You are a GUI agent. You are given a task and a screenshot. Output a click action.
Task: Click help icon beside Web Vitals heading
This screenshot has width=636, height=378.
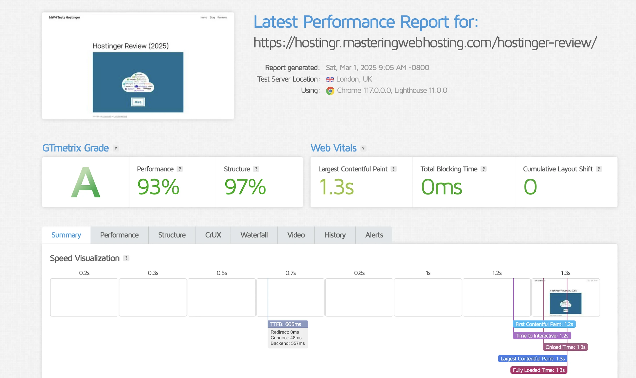pyautogui.click(x=363, y=148)
